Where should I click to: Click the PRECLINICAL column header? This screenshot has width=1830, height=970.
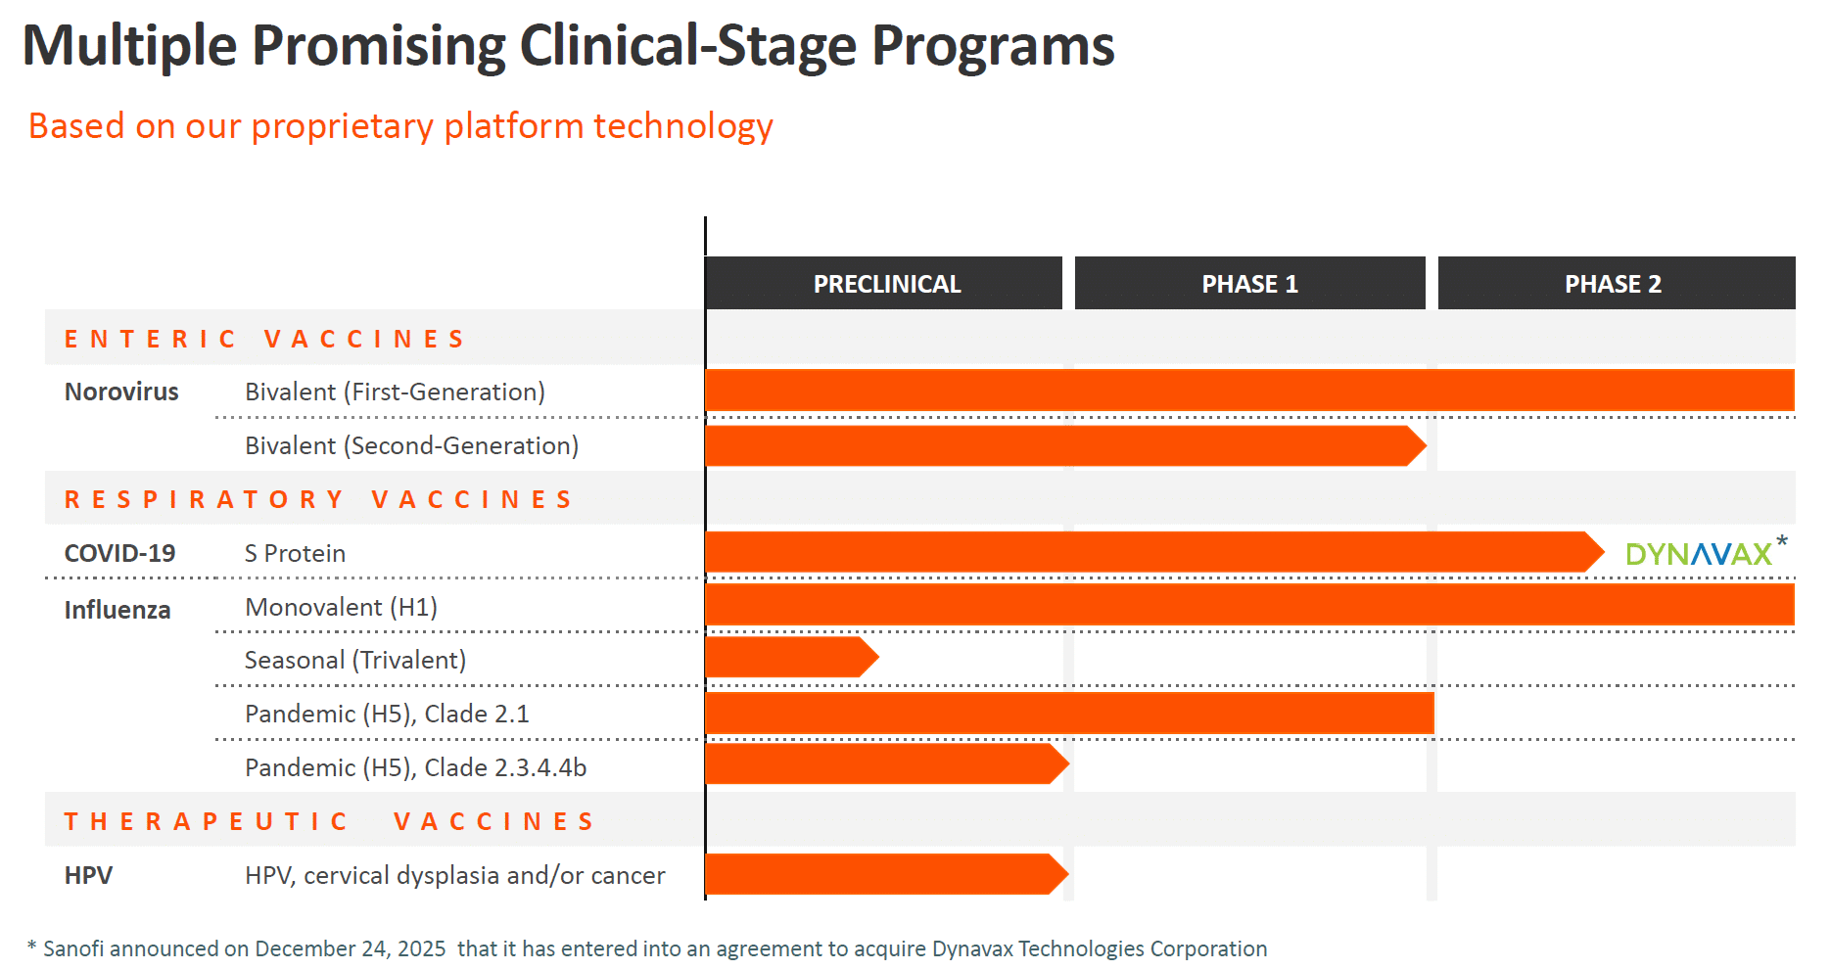point(886,284)
